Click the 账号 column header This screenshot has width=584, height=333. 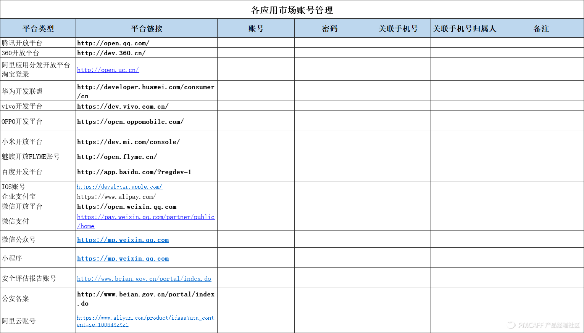[x=255, y=28]
